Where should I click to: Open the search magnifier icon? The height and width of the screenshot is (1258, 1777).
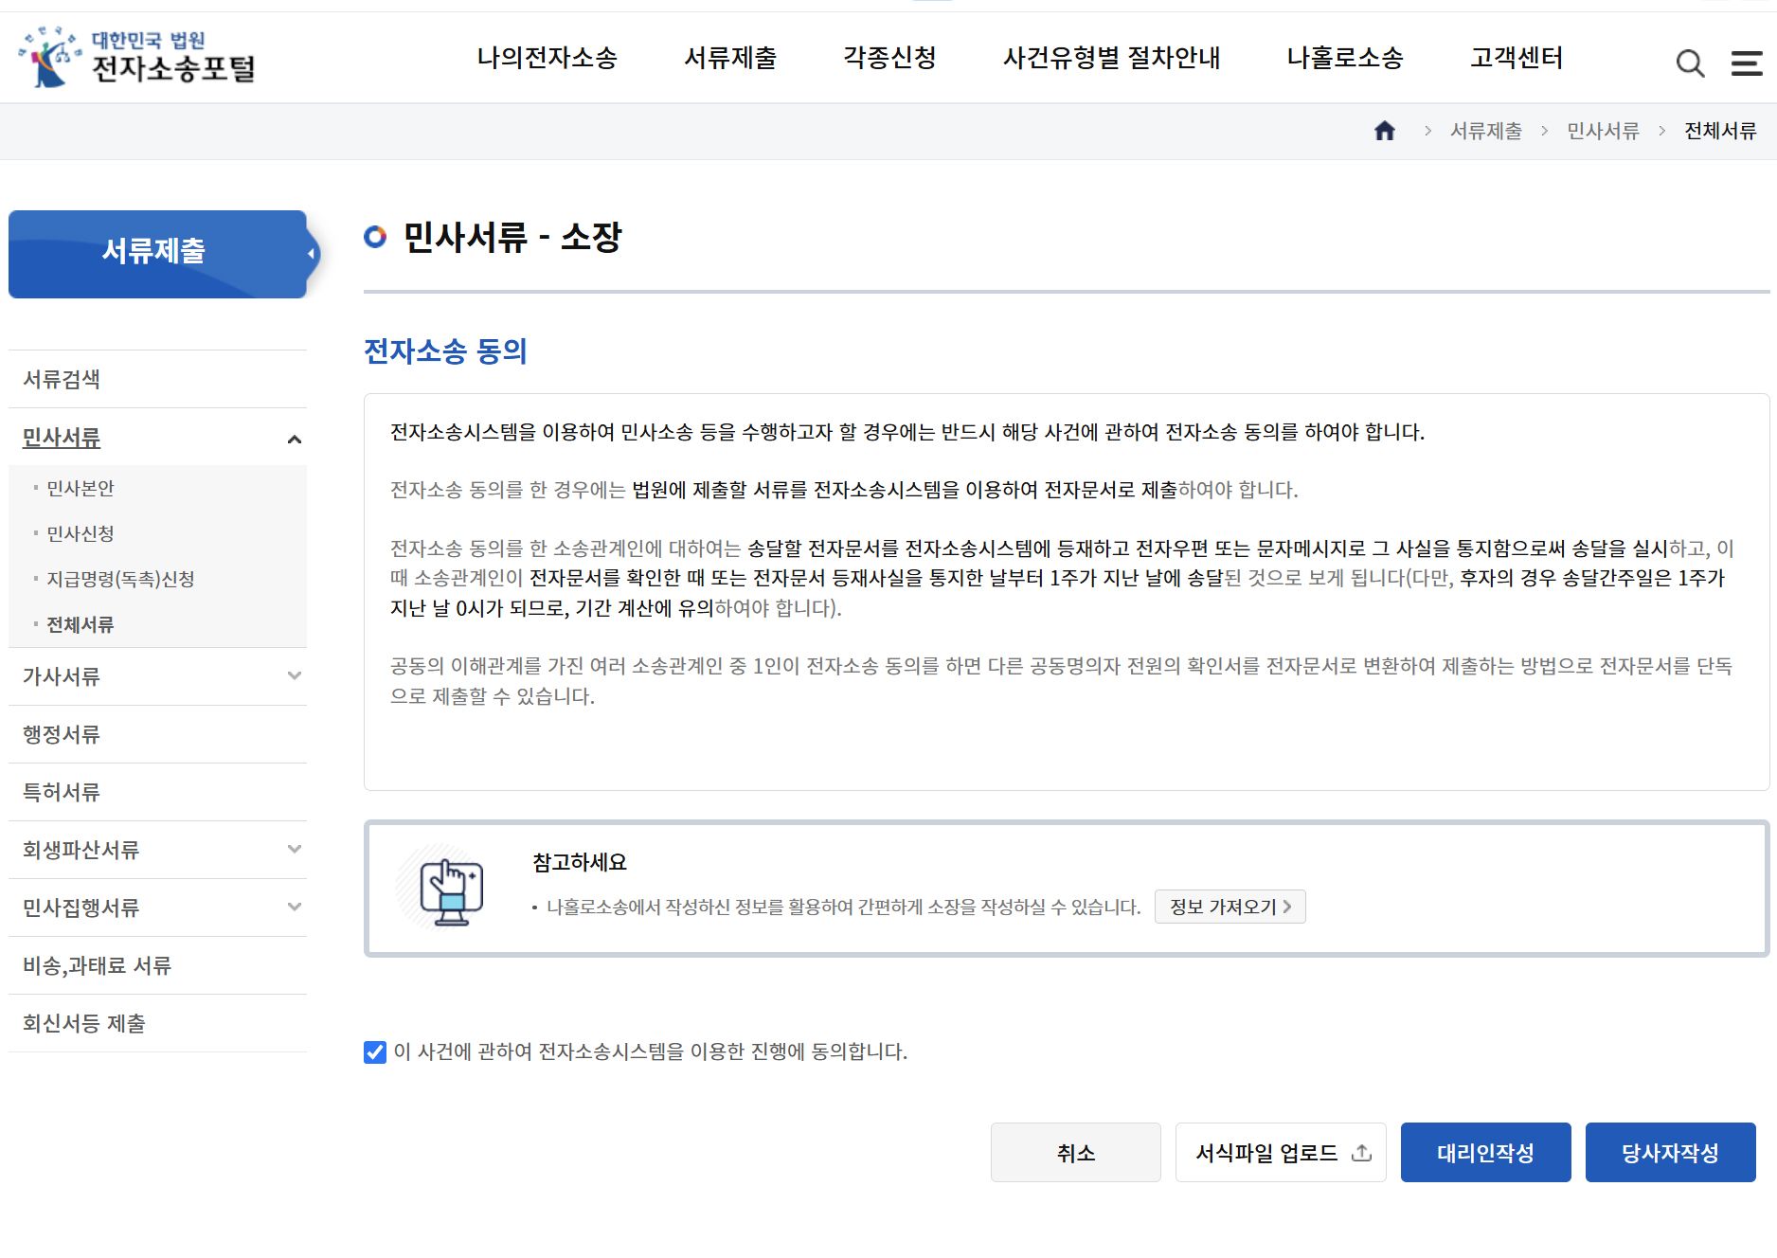pyautogui.click(x=1690, y=63)
